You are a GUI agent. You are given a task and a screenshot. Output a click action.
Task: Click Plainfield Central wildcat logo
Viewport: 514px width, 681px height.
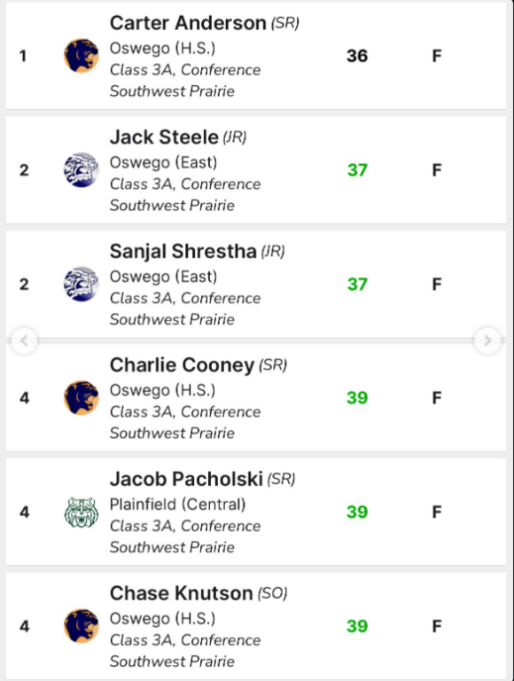click(82, 512)
